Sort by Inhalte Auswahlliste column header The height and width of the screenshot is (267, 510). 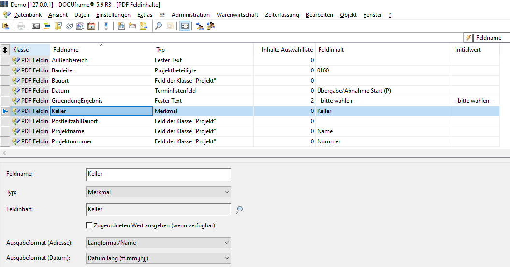click(285, 50)
